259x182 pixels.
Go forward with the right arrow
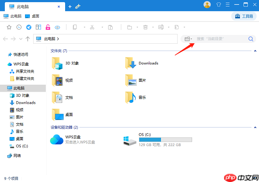(x=13, y=39)
